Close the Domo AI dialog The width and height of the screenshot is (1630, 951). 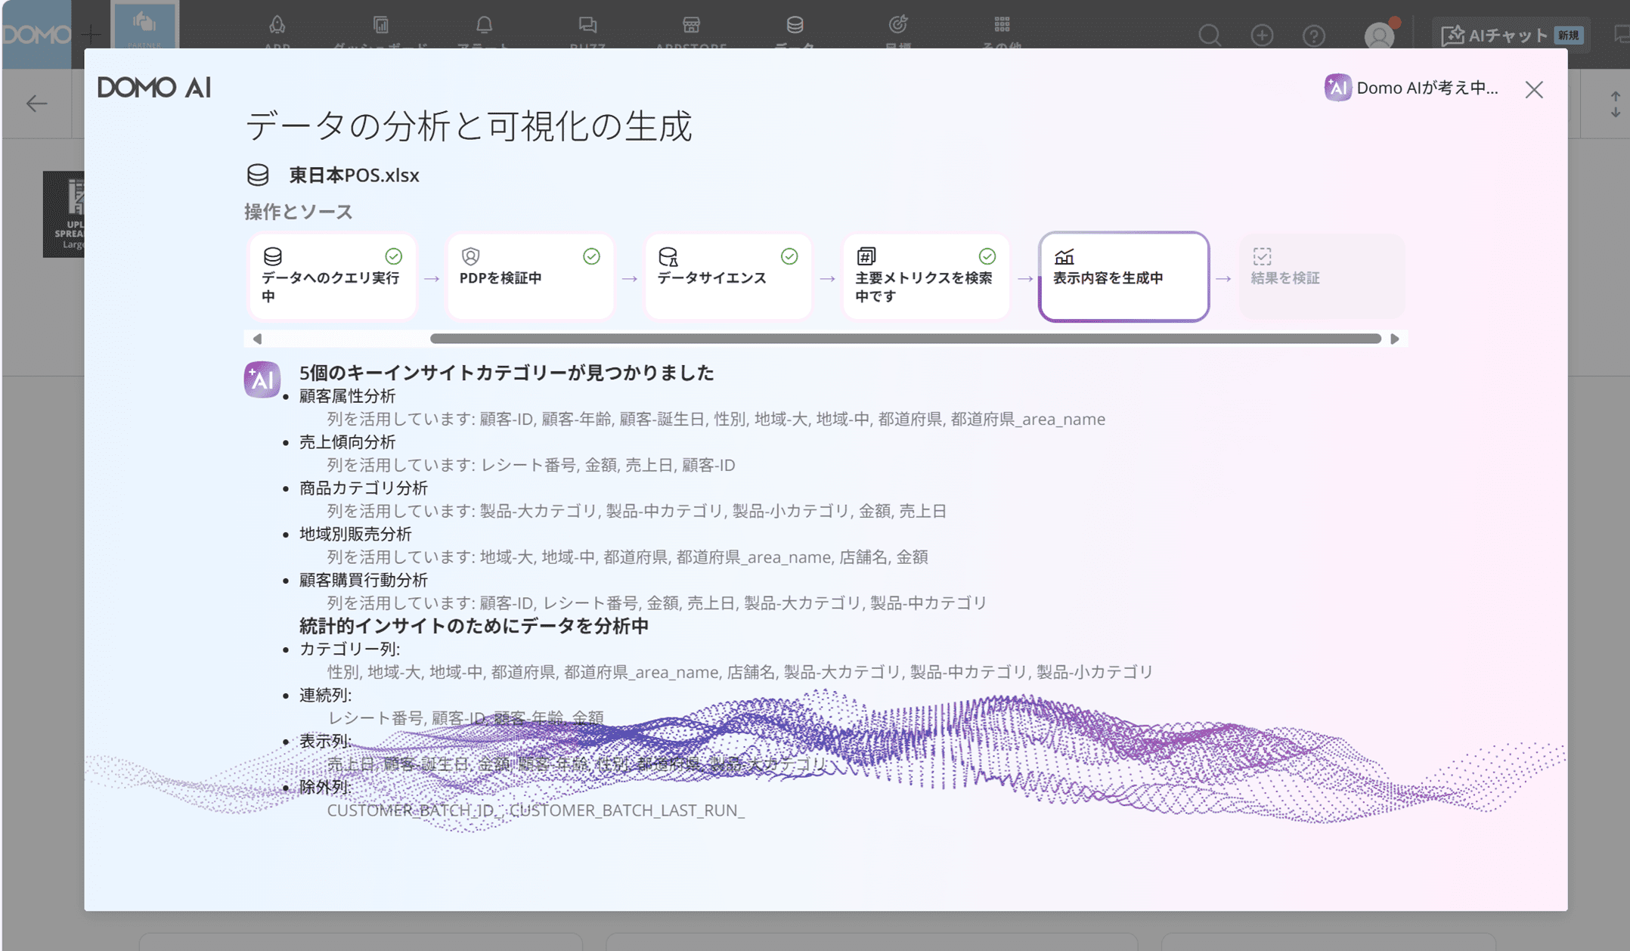pyautogui.click(x=1534, y=90)
